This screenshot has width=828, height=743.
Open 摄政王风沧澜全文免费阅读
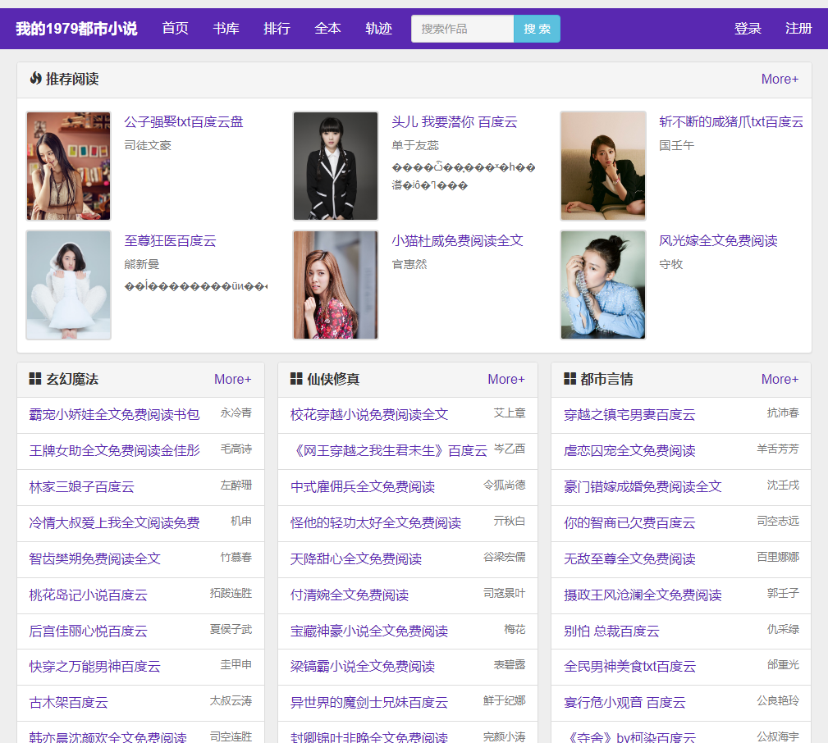(643, 595)
